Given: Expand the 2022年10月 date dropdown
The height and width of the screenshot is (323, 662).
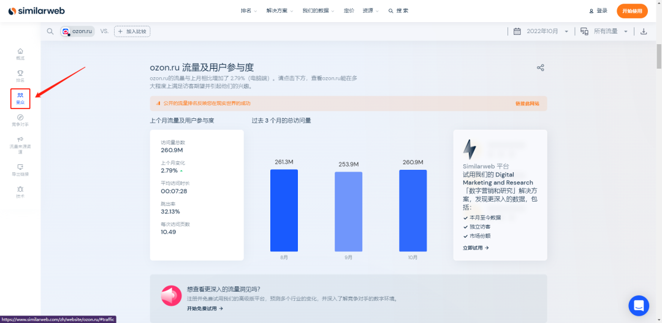Looking at the screenshot, I should pyautogui.click(x=547, y=31).
